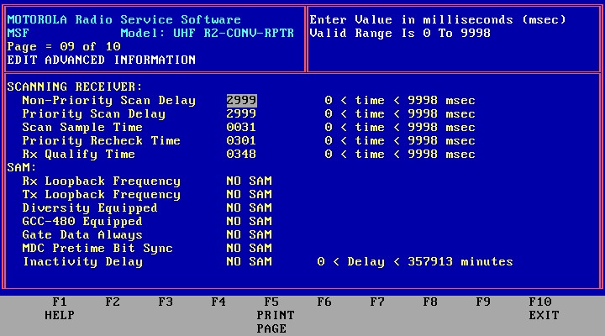
Task: Click the F5 PRINT PAGE function key
Action: point(275,315)
